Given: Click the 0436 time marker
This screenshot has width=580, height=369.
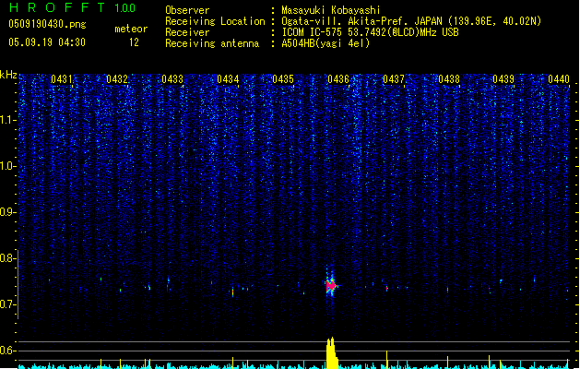Looking at the screenshot, I should click(x=338, y=80).
